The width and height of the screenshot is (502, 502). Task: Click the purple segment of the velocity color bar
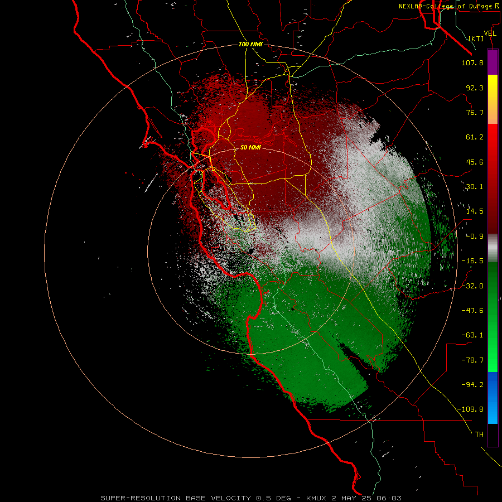(493, 62)
